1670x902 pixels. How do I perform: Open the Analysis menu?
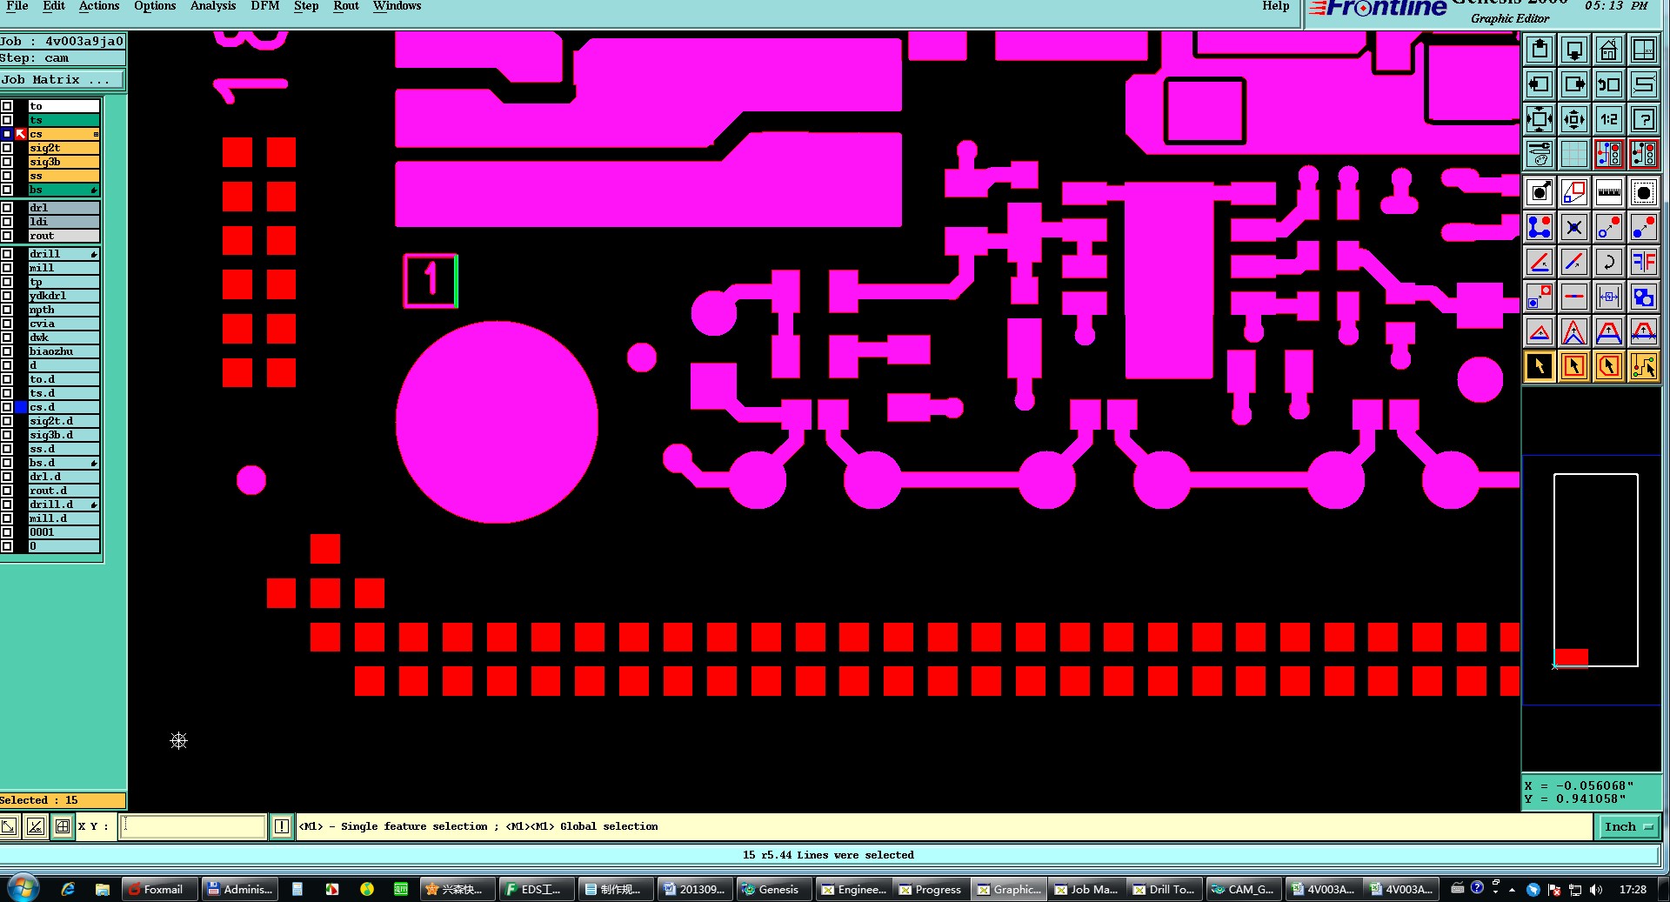coord(213,6)
